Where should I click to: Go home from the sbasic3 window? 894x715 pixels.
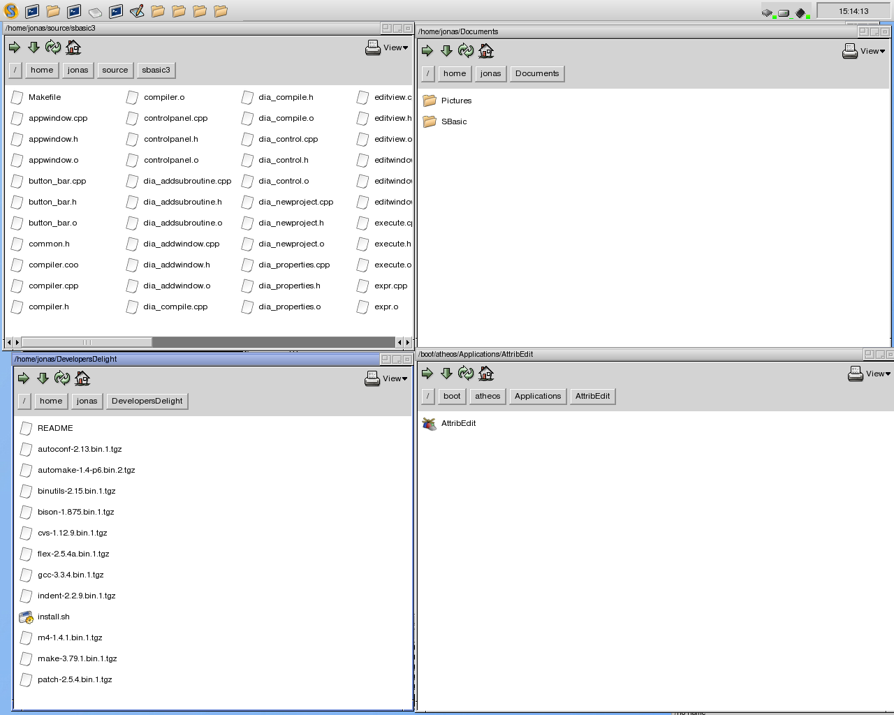coord(73,47)
